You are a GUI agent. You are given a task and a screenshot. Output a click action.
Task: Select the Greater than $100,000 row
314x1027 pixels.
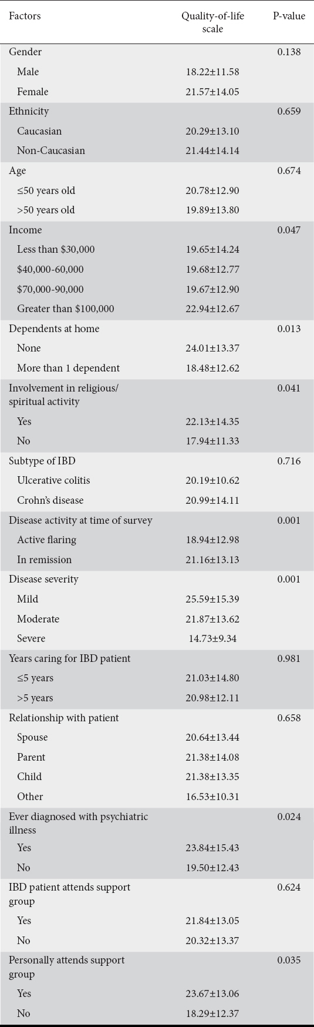157,309
